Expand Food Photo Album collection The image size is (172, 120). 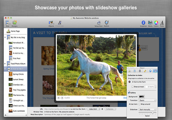tap(5, 64)
